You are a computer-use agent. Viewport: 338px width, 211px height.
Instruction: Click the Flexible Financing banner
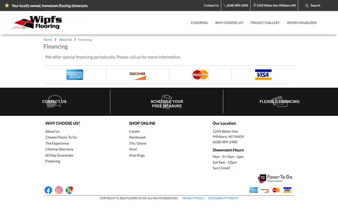pyautogui.click(x=279, y=102)
